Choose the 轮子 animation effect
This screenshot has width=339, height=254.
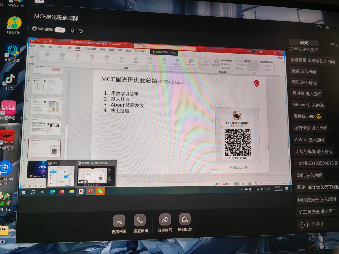(164, 61)
